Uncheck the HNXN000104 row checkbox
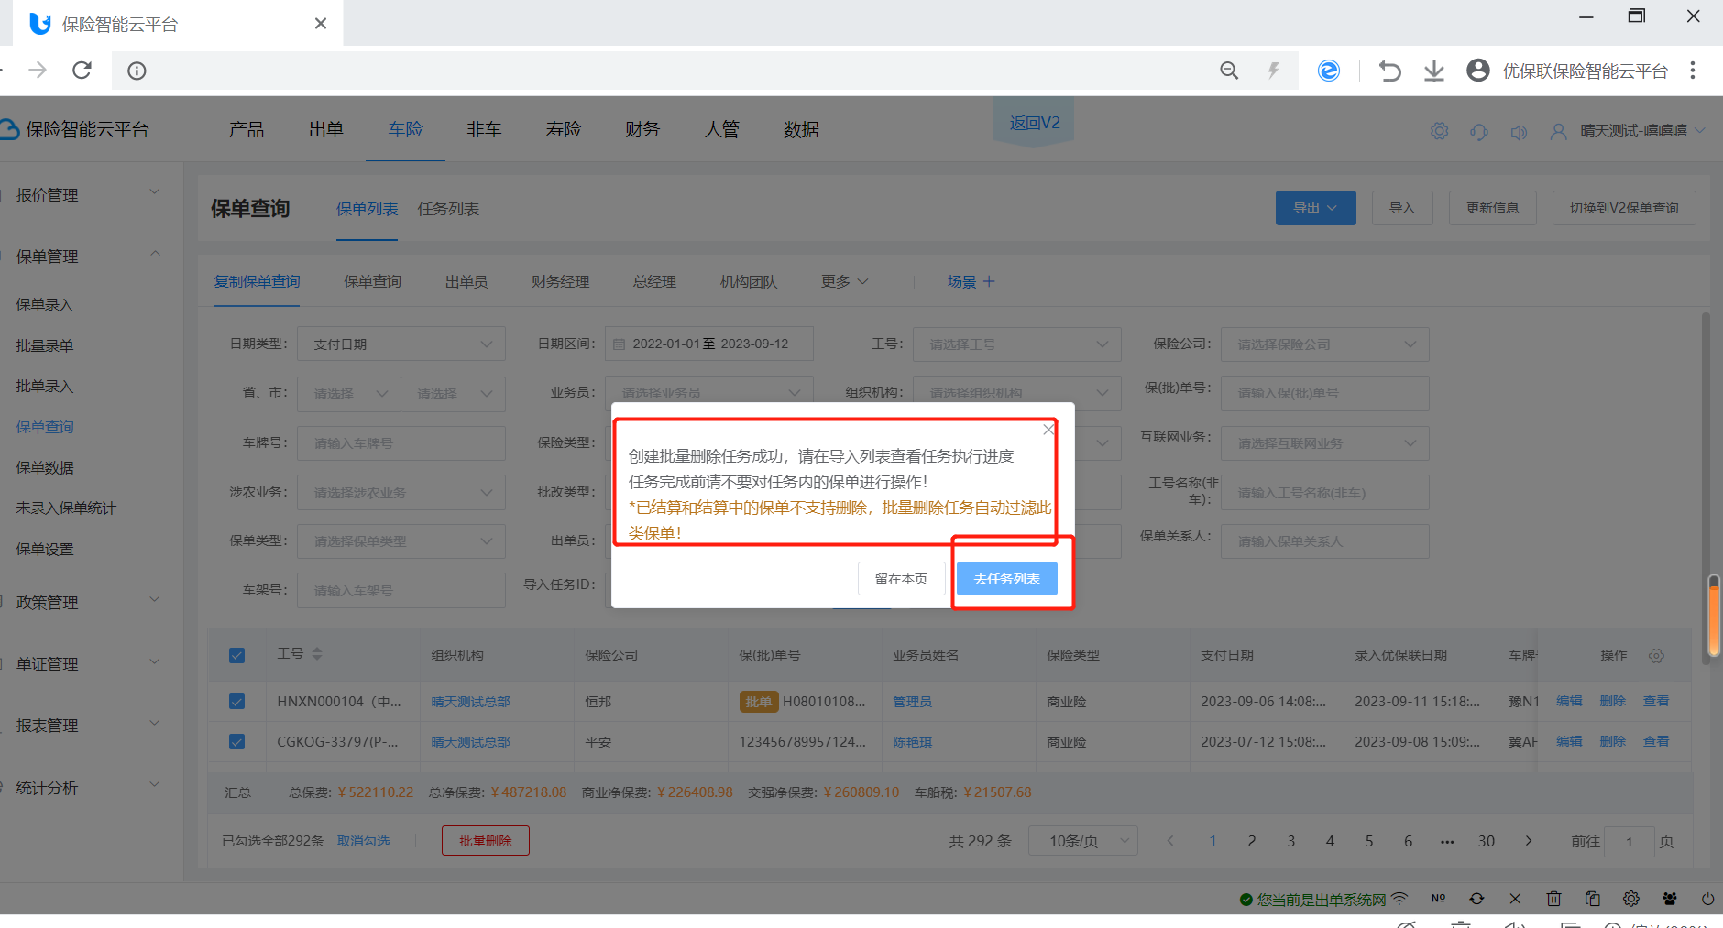This screenshot has height=928, width=1723. coord(236,701)
